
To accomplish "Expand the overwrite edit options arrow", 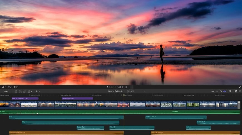I will tap(31, 92).
